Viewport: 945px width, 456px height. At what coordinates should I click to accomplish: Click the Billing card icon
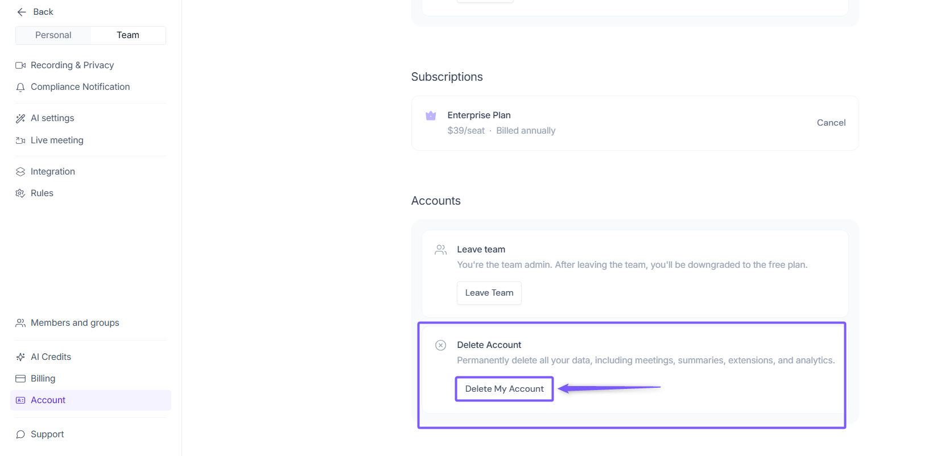point(20,379)
